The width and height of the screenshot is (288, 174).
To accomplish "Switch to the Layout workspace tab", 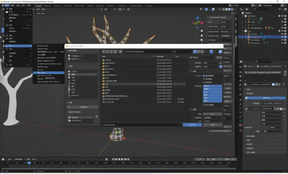I will pyautogui.click(x=38, y=6).
